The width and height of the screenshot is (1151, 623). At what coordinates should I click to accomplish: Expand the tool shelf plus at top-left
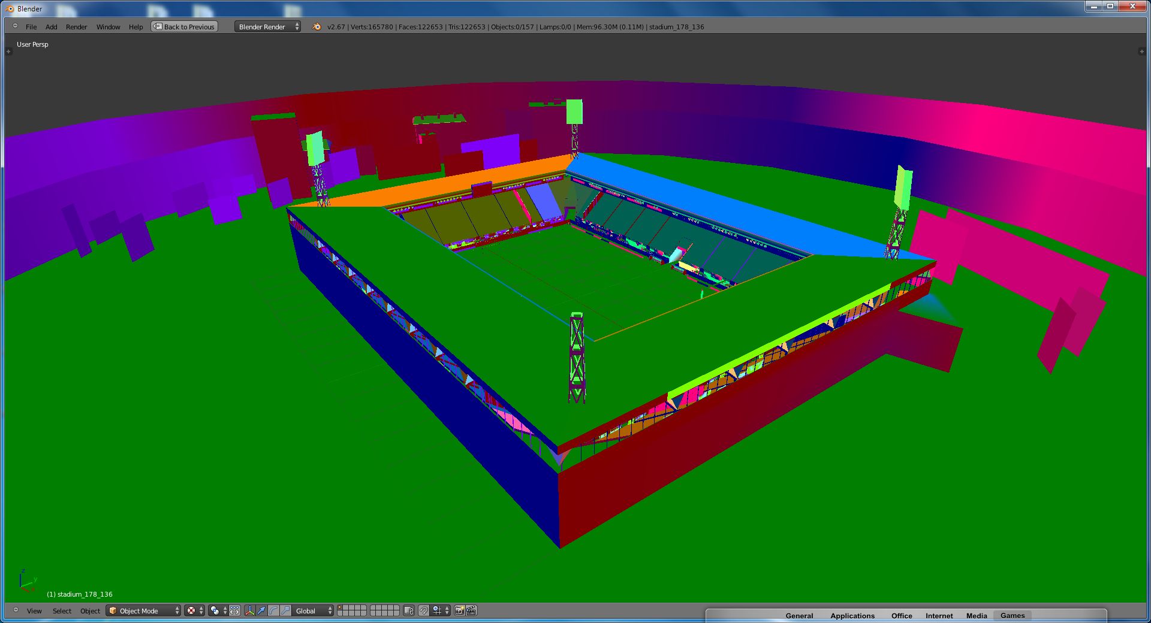point(8,52)
